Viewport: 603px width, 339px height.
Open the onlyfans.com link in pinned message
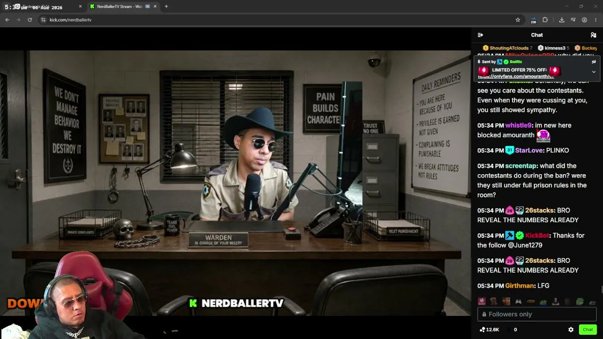(x=516, y=76)
